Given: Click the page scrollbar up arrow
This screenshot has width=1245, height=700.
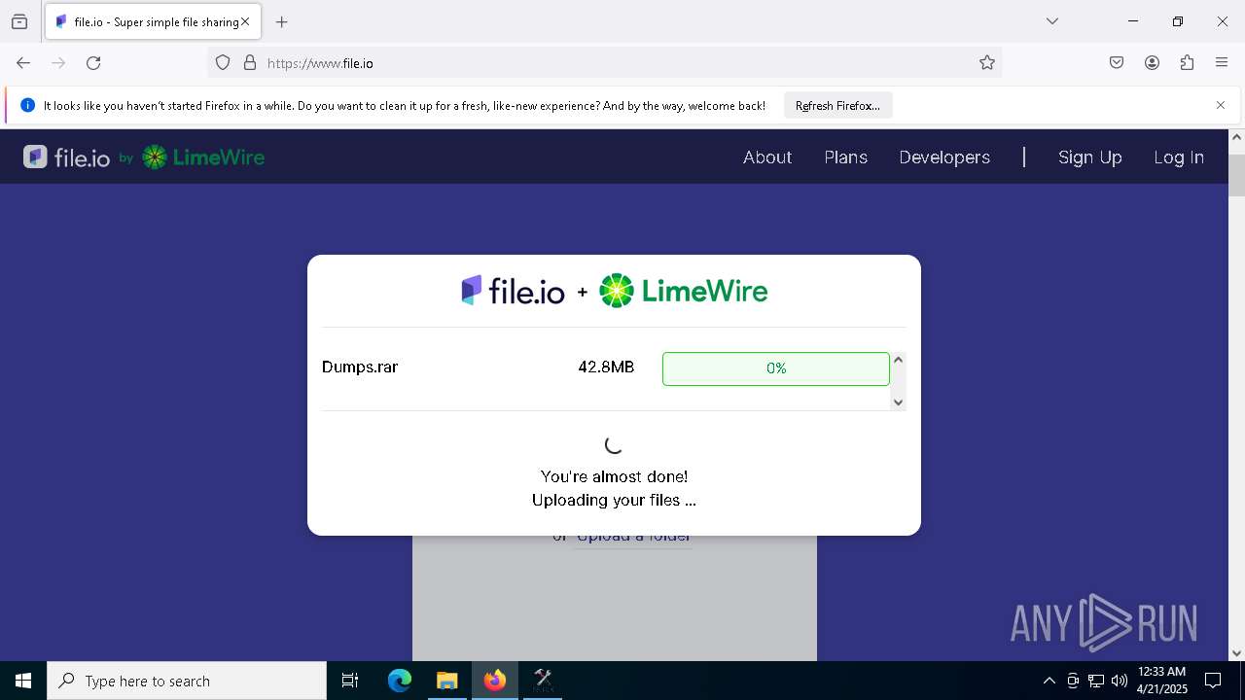Looking at the screenshot, I should (1236, 137).
